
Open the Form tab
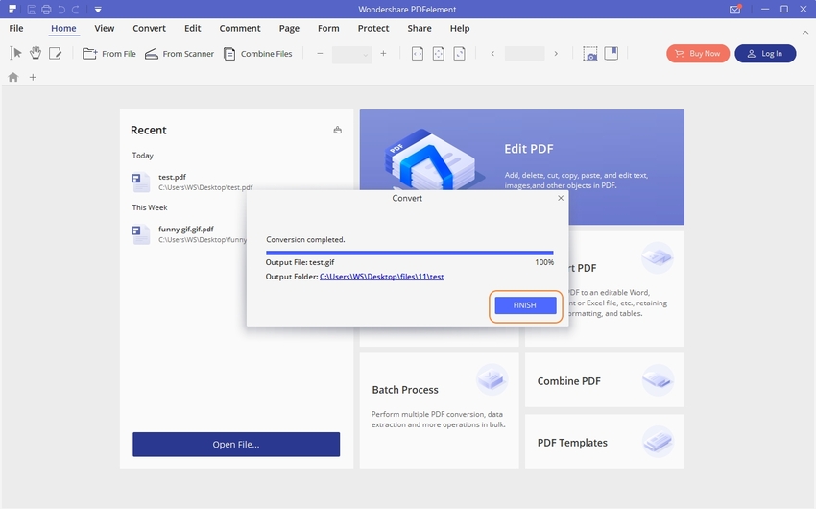coord(328,28)
